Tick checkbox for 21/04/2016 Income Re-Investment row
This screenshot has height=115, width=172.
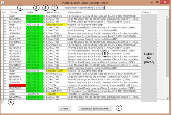click(x=5, y=25)
